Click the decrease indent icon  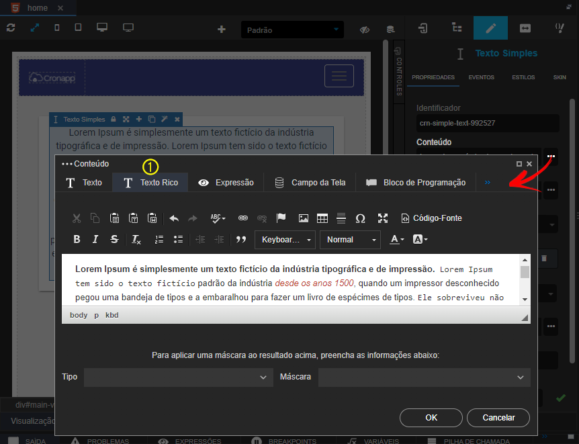coord(200,239)
